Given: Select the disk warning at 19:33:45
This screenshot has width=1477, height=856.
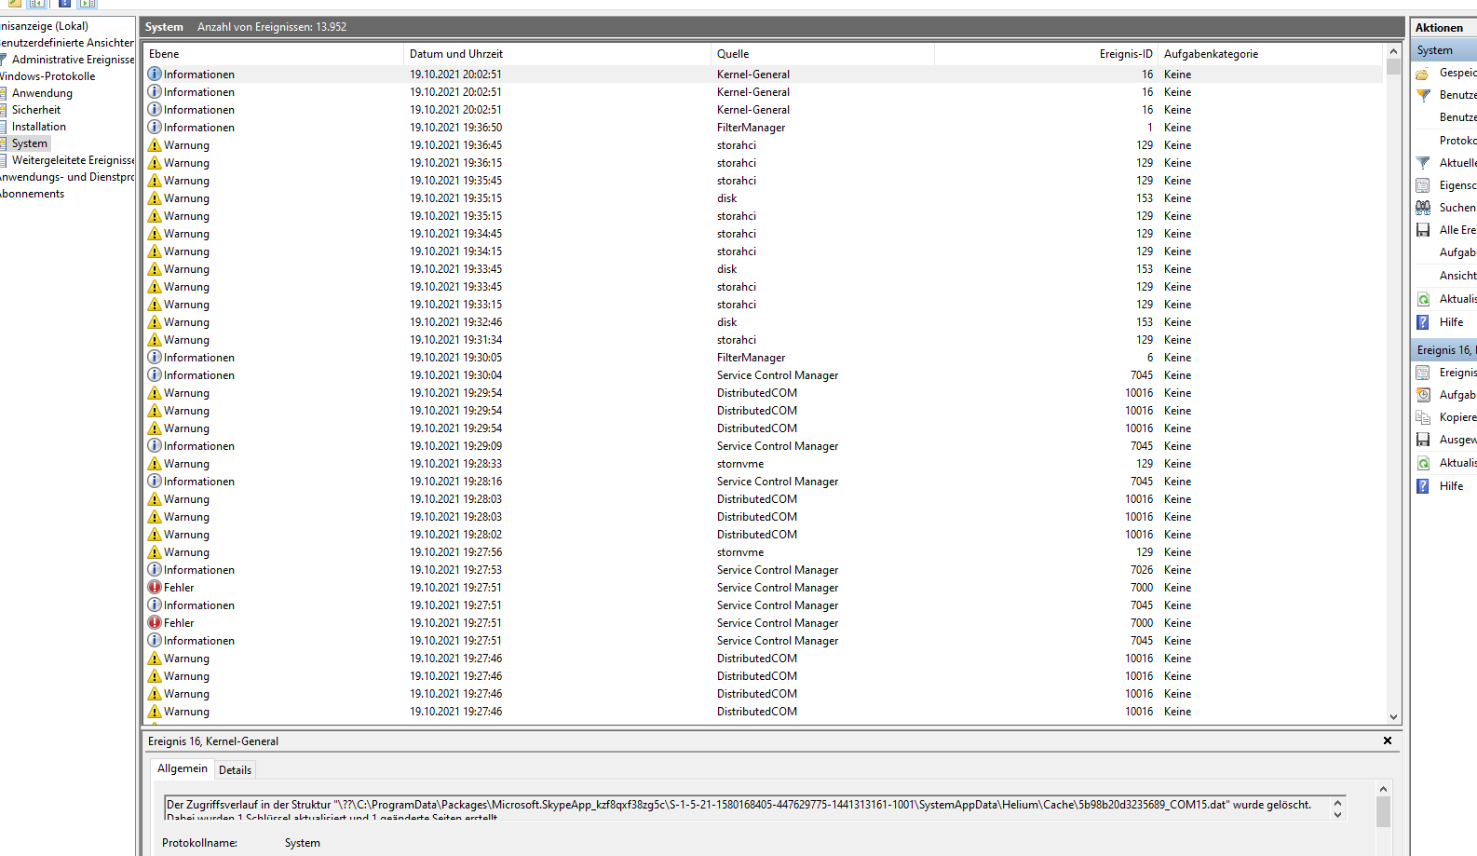Looking at the screenshot, I should click(x=763, y=269).
